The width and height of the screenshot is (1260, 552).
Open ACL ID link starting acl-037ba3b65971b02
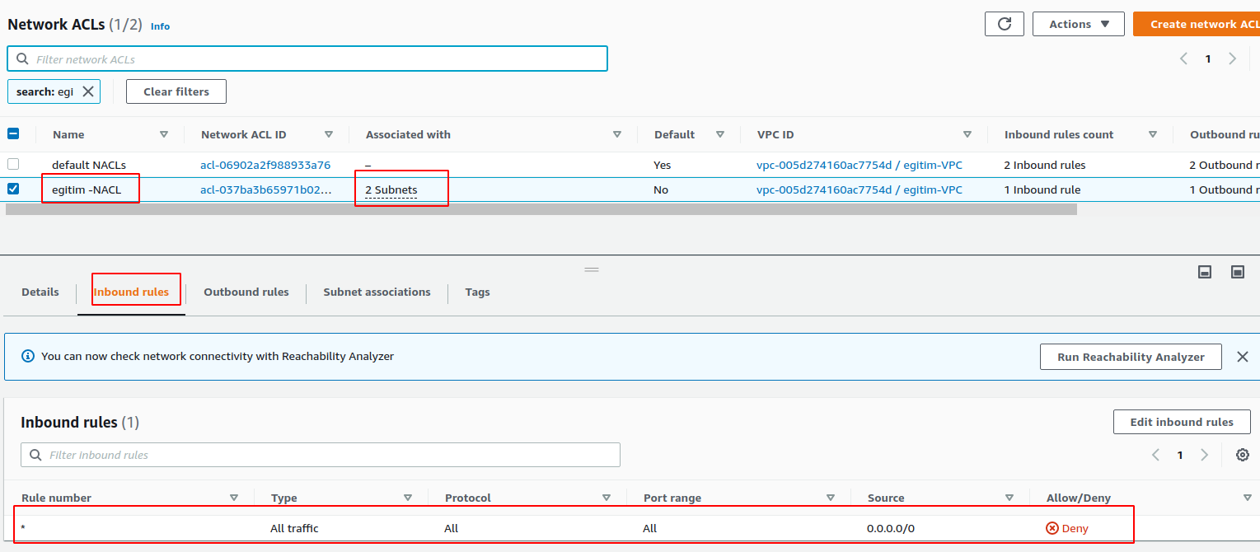point(265,189)
